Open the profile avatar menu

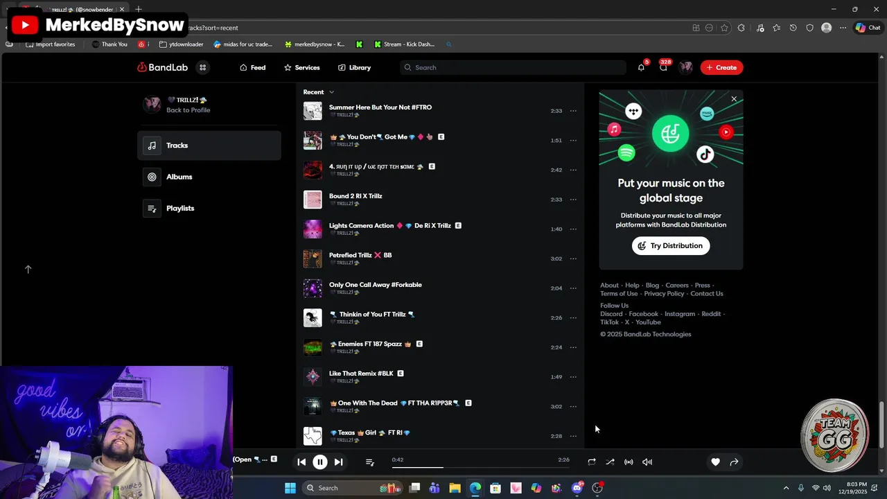685,67
